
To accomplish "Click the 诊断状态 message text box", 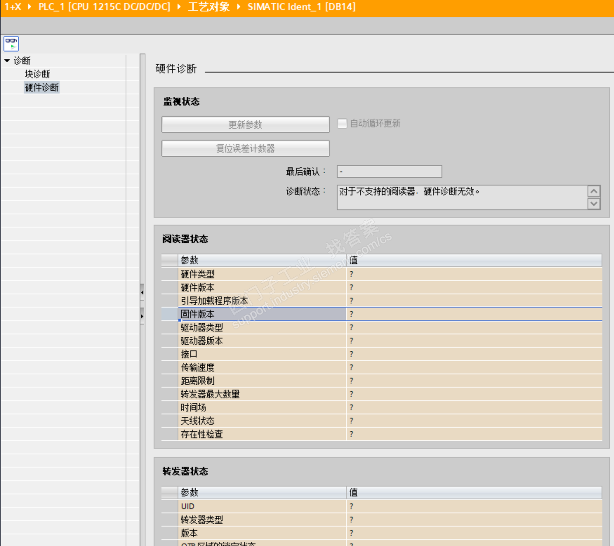I will coord(462,197).
